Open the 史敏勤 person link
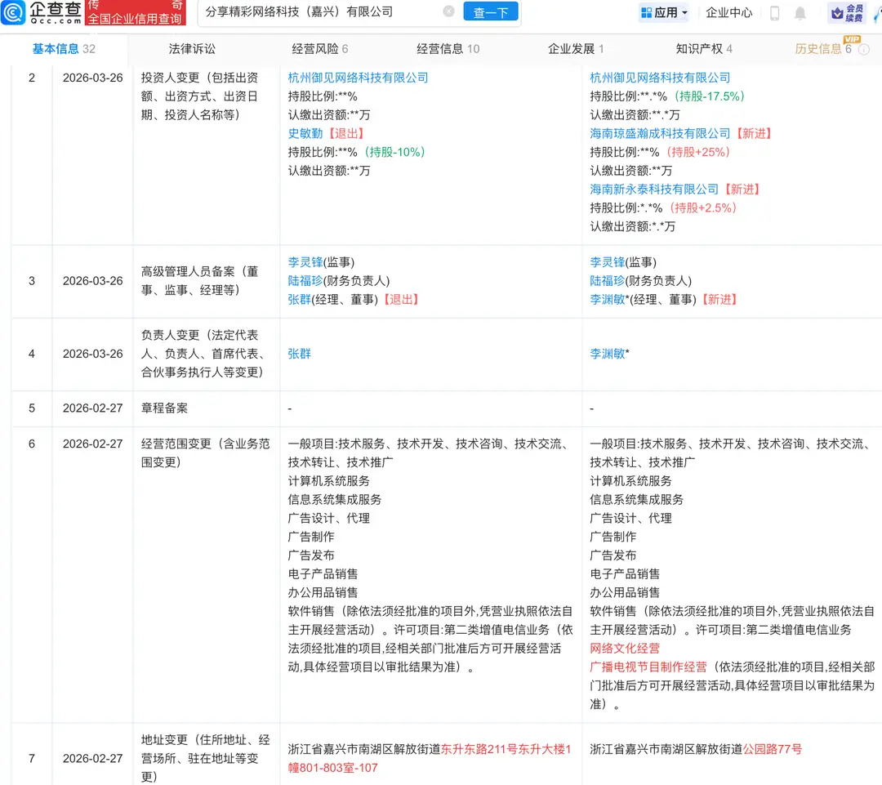882x785 pixels. 305,133
